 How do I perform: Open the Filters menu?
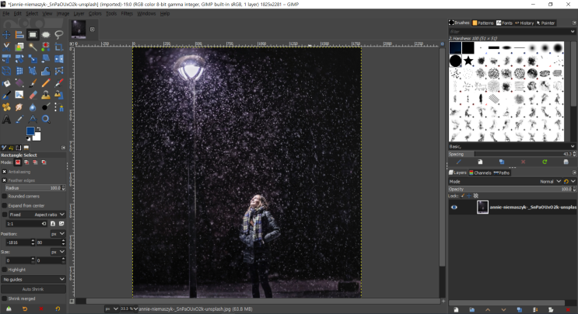coord(126,13)
